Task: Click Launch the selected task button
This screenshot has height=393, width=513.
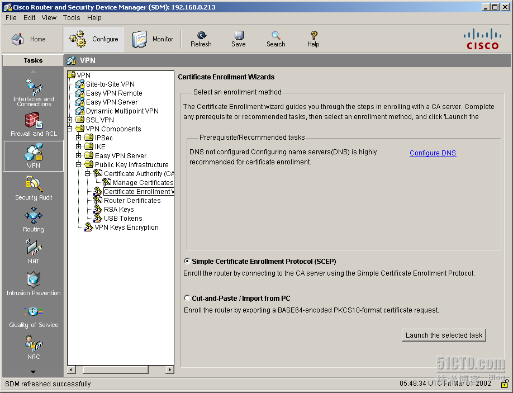Action: click(444, 335)
